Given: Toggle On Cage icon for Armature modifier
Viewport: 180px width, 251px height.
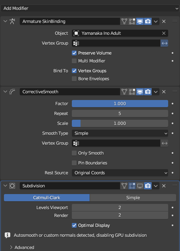Looking at the screenshot, I should click(x=124, y=21).
